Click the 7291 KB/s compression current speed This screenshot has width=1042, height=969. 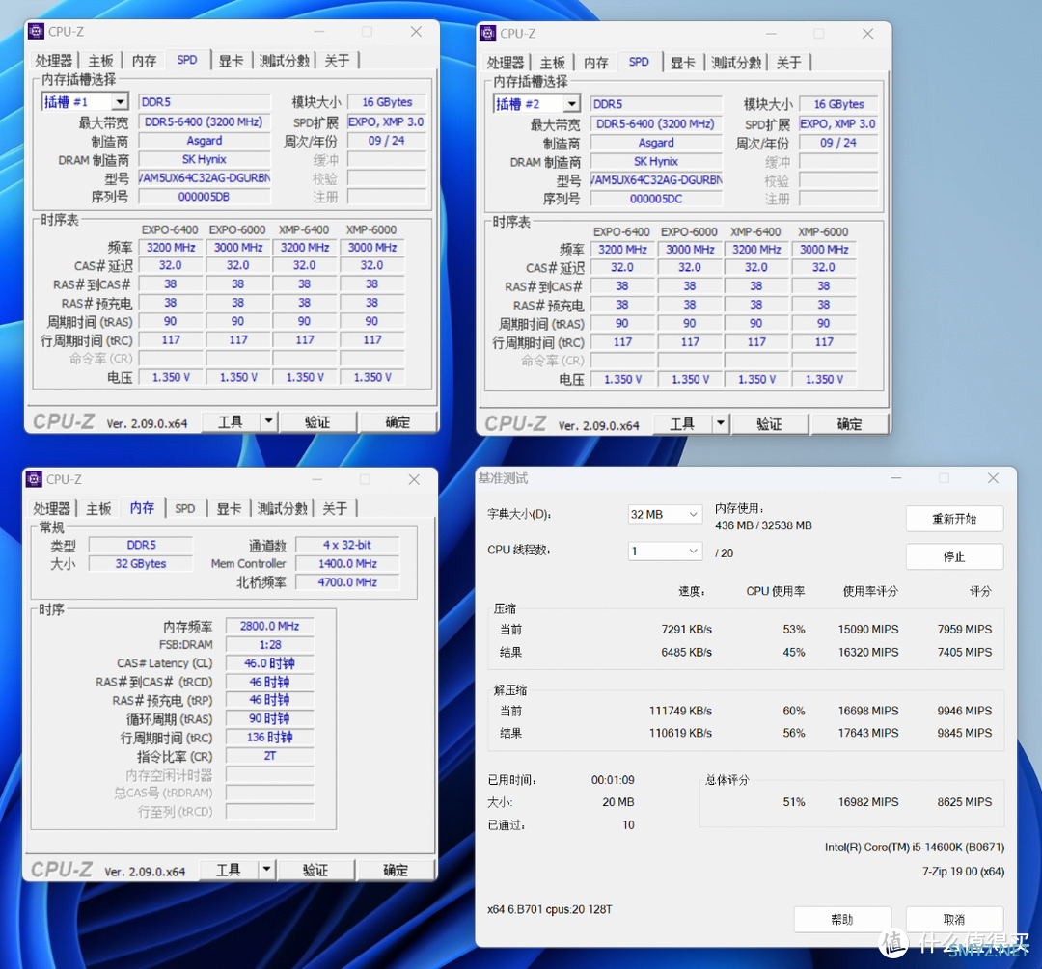pos(686,629)
